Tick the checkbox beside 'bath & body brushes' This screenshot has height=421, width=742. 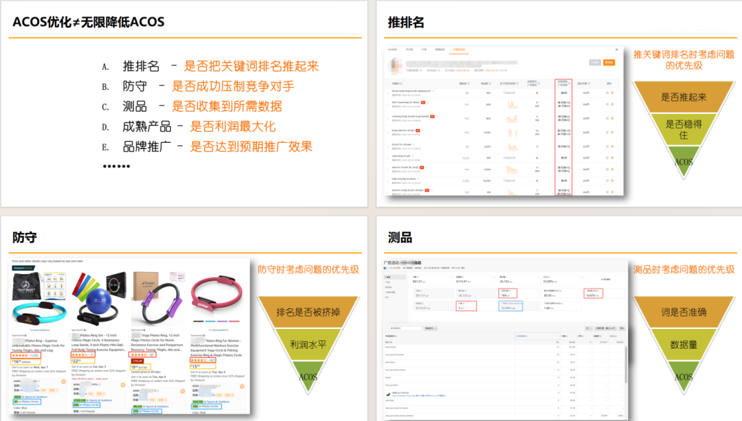(x=388, y=181)
